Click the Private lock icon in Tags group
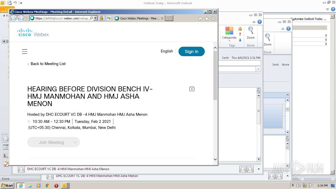The height and width of the screenshot is (189, 336). (240, 29)
